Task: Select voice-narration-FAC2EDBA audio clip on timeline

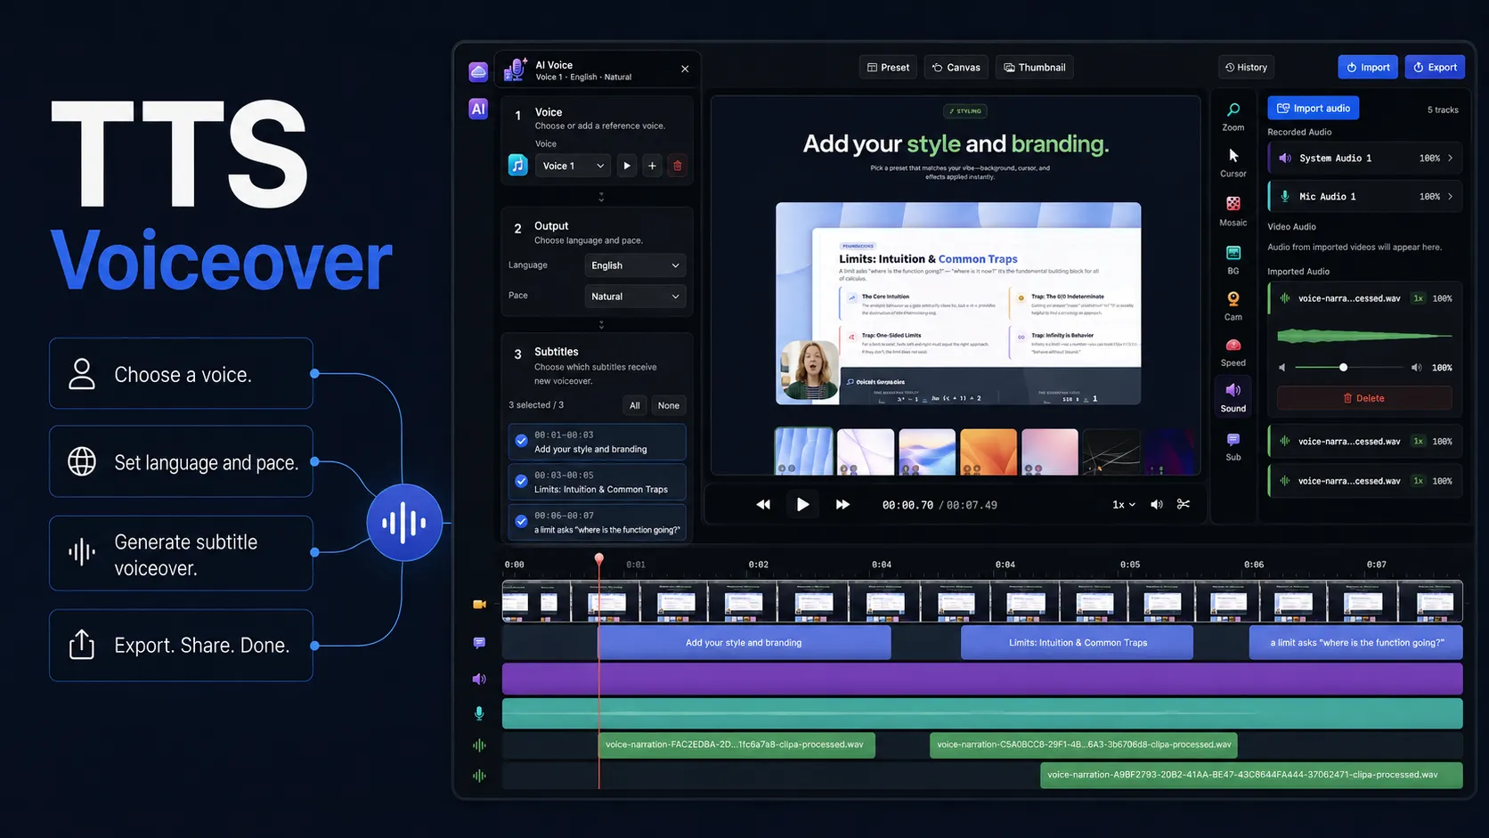Action: (x=736, y=745)
